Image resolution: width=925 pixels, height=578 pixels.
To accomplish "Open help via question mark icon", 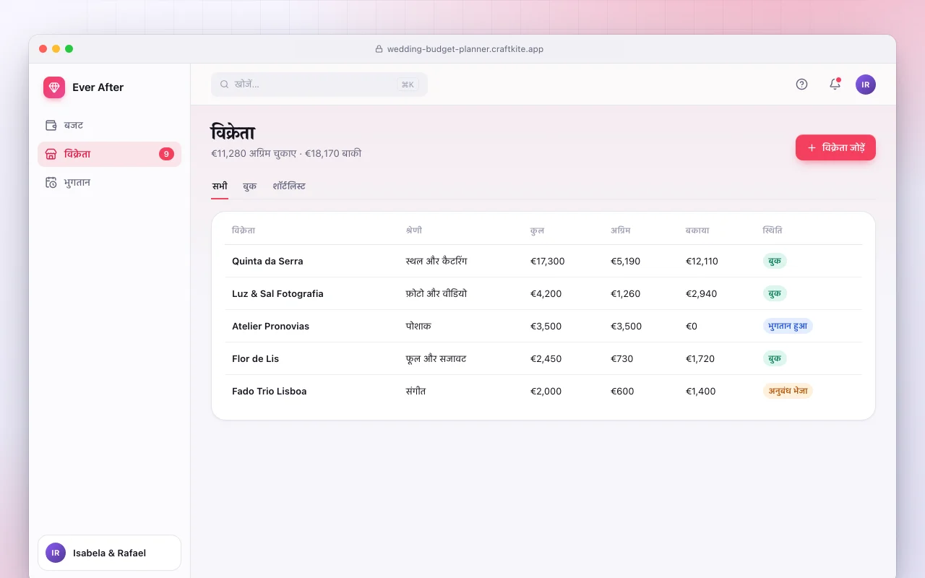I will click(x=801, y=84).
